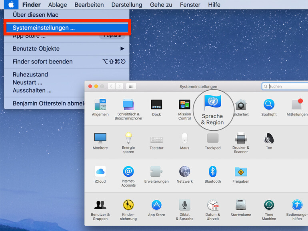Open the Ablage menu
This screenshot has width=308, height=231.
click(x=58, y=4)
